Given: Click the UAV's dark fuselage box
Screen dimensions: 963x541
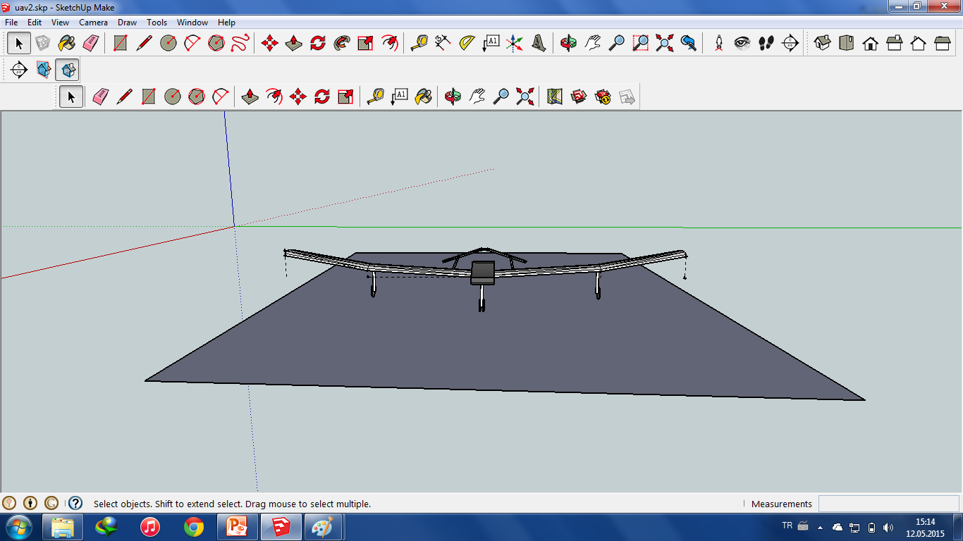Looking at the screenshot, I should click(x=482, y=272).
